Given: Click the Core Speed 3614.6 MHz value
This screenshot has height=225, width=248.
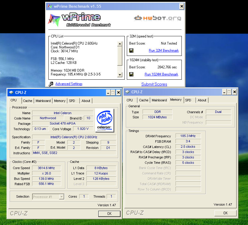Looking at the screenshot, I should [x=46, y=168].
